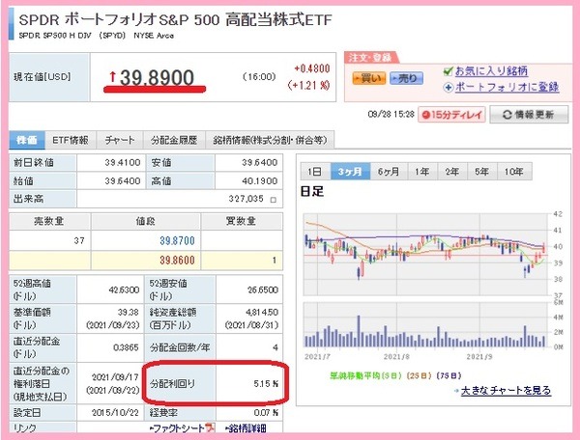Click the ask price 39.8700

[177, 240]
